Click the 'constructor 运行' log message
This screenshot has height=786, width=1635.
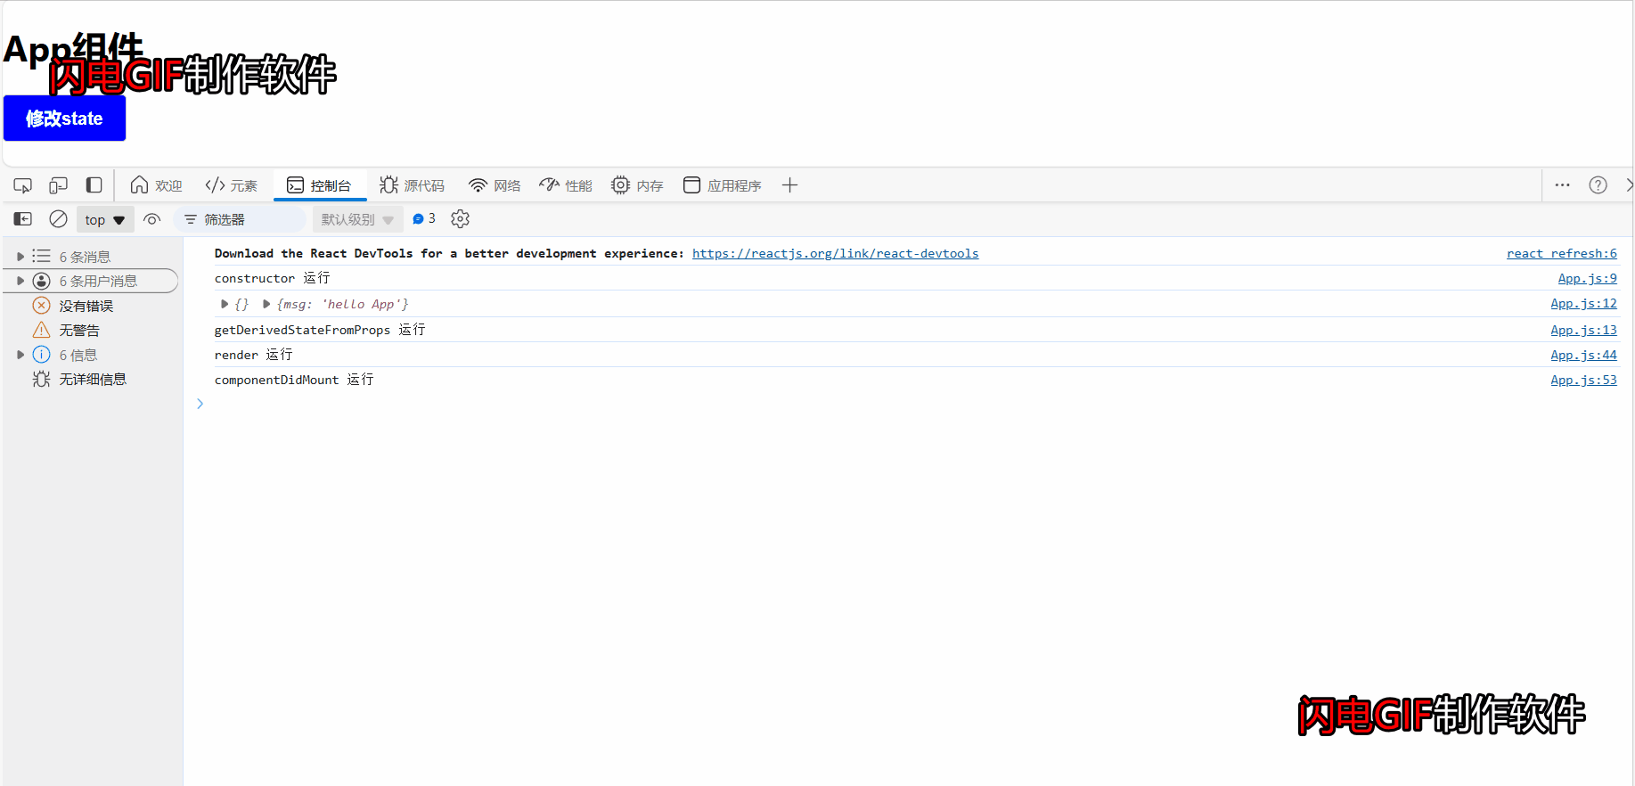(272, 279)
